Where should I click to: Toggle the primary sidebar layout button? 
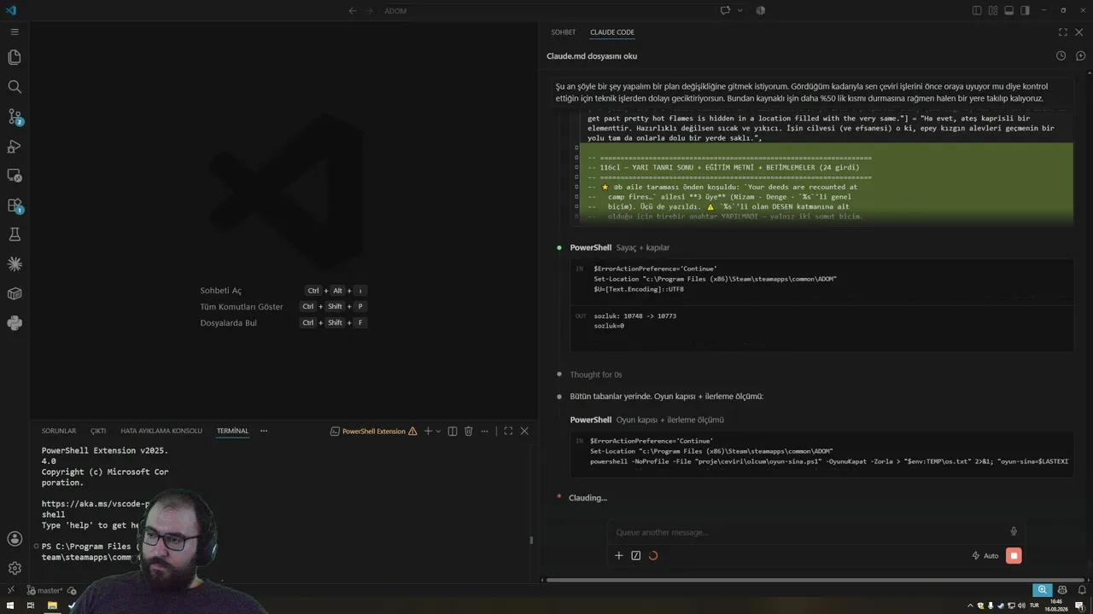pyautogui.click(x=977, y=10)
